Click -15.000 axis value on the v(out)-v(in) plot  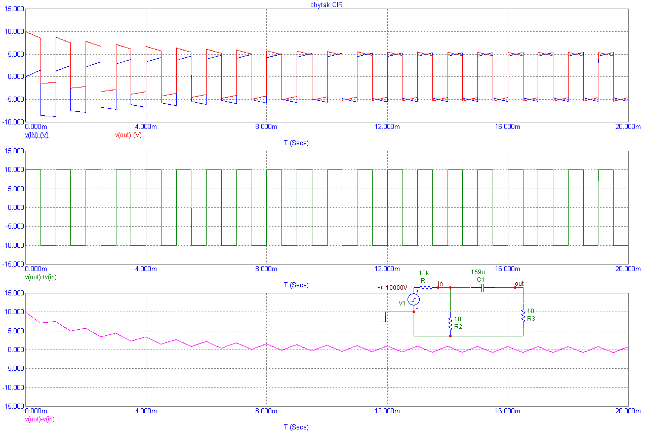(x=12, y=407)
